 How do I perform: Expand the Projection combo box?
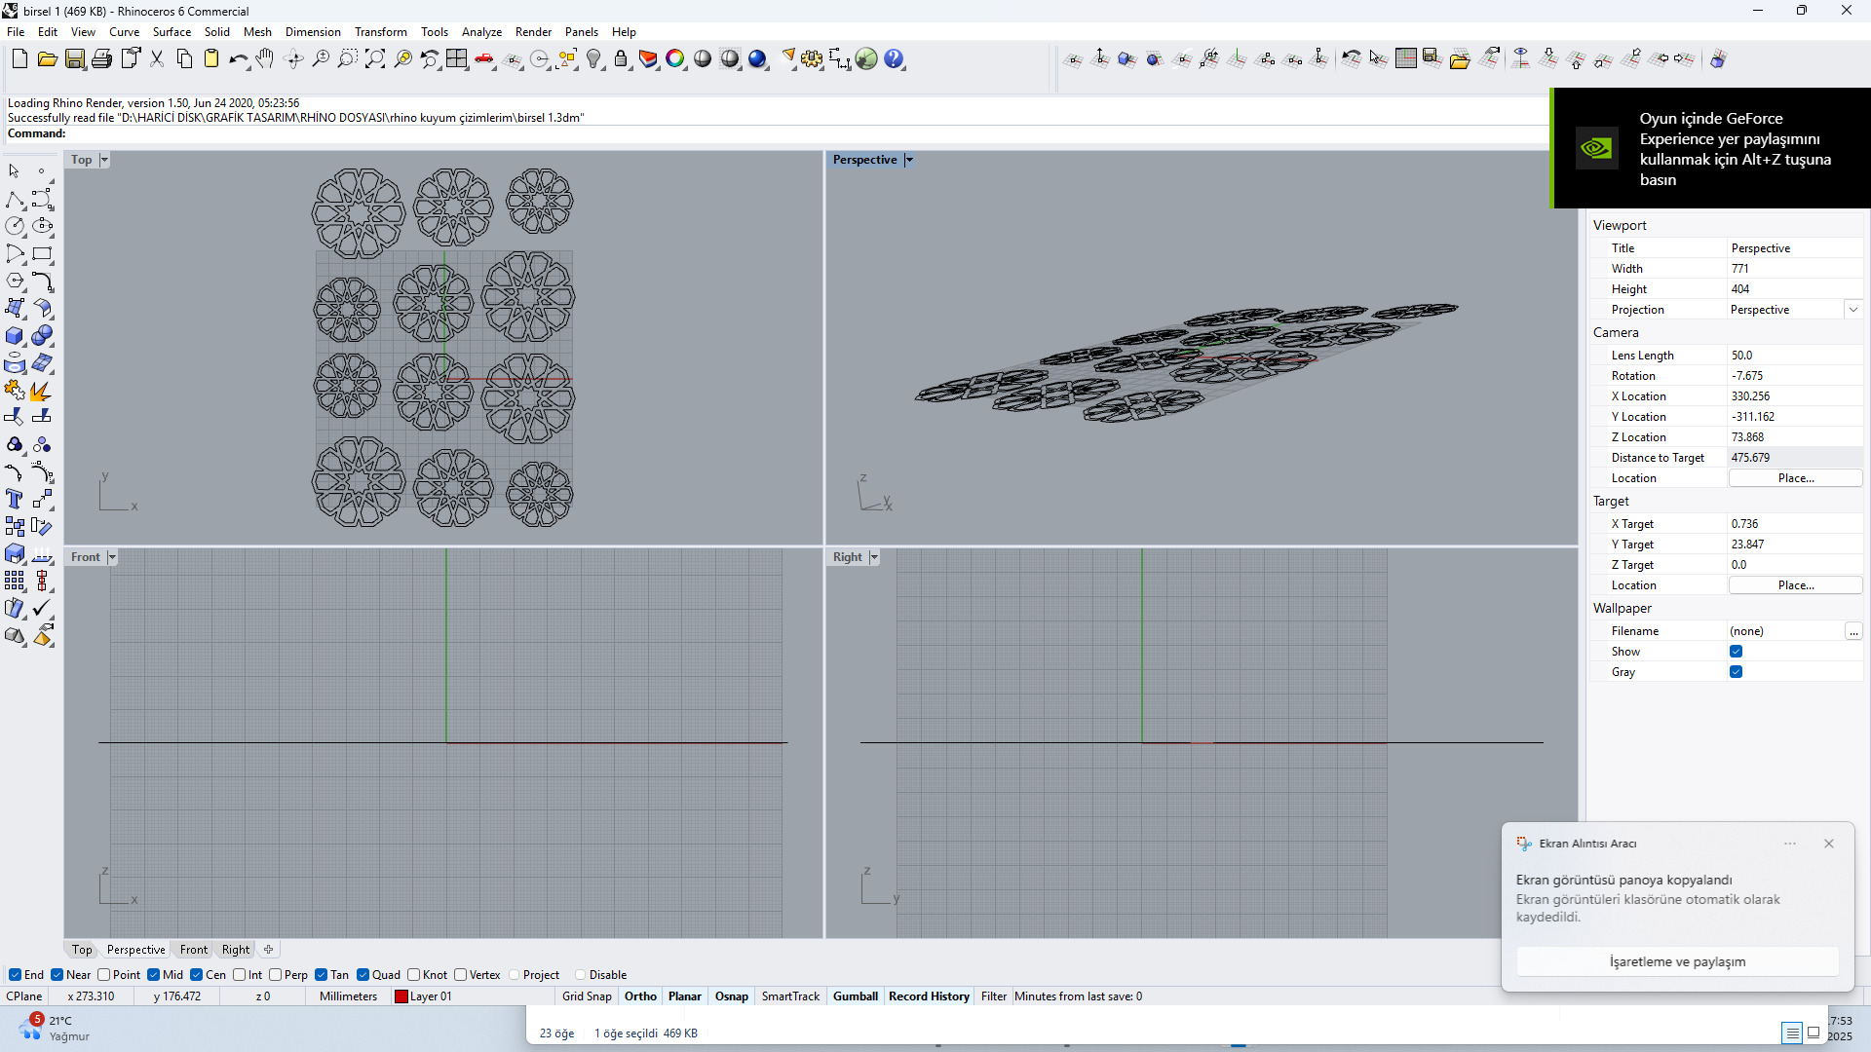[1852, 310]
